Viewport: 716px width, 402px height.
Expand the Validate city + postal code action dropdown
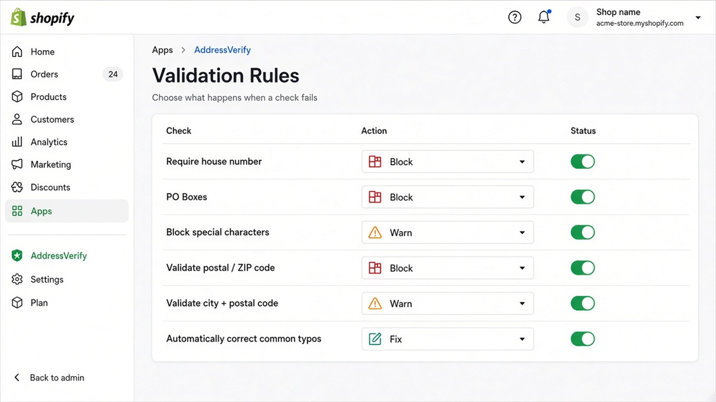point(447,303)
